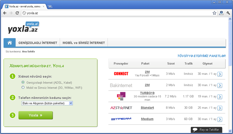Image resolution: width=233 pixels, height=134 pixels.
Task: Open arrow button for STREAM Medium package
Action: (220, 119)
